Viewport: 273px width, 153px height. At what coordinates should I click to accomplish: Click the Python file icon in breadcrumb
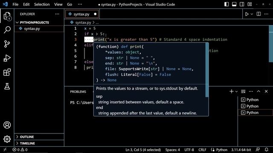[72, 23]
